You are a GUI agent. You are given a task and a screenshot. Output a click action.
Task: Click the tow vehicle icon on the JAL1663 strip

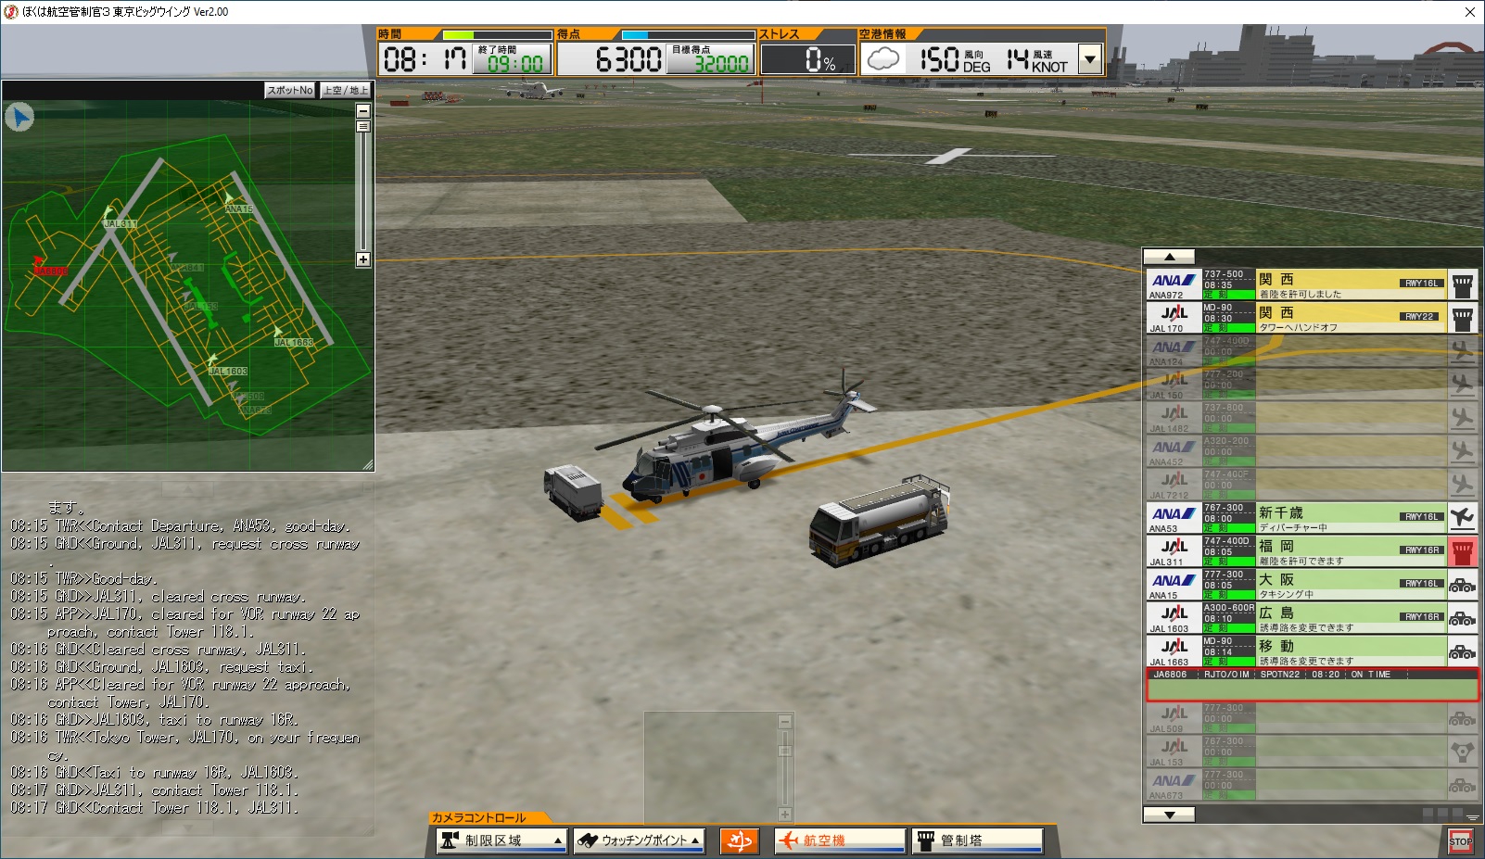click(1463, 651)
